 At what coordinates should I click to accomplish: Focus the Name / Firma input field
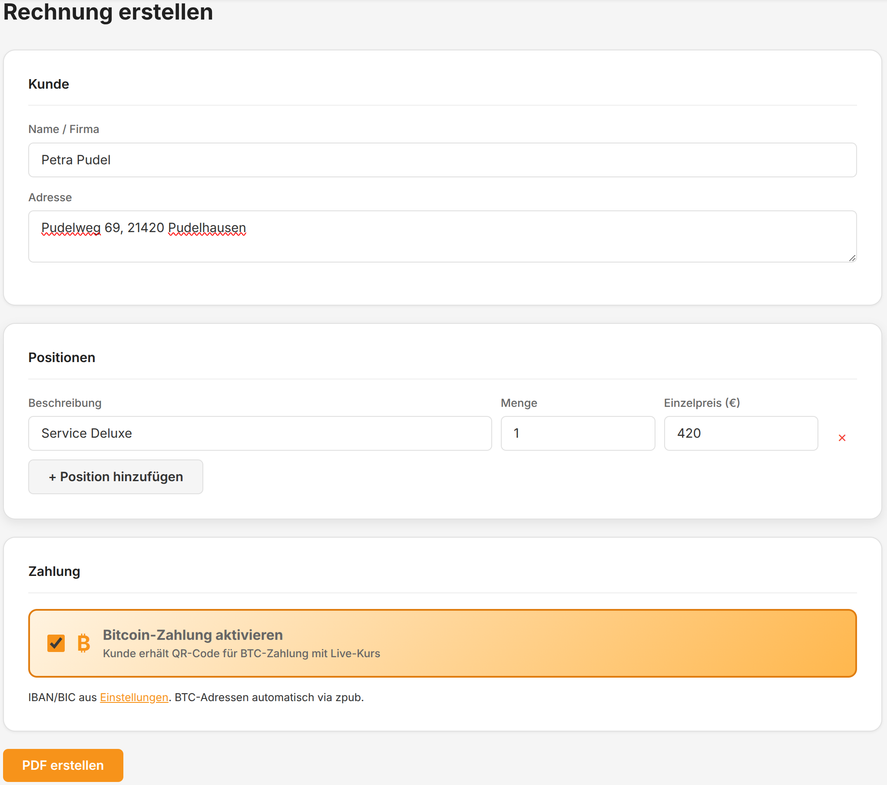pyautogui.click(x=442, y=160)
